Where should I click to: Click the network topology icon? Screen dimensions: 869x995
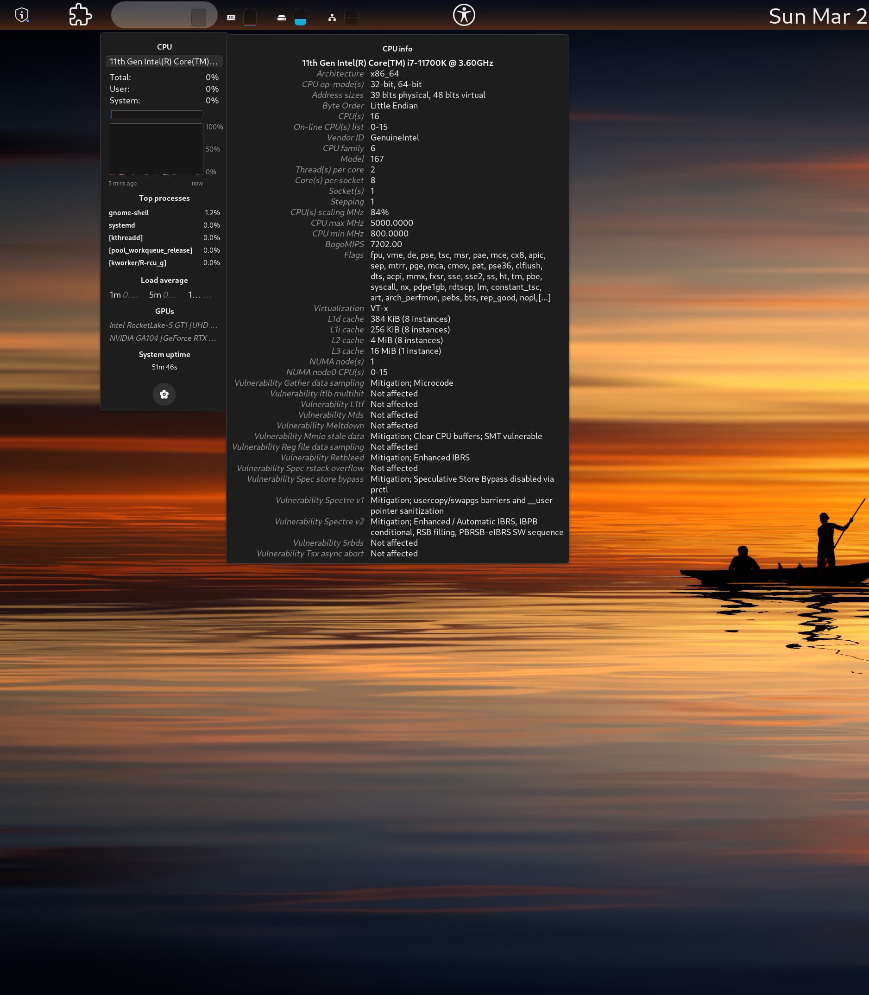pos(332,18)
